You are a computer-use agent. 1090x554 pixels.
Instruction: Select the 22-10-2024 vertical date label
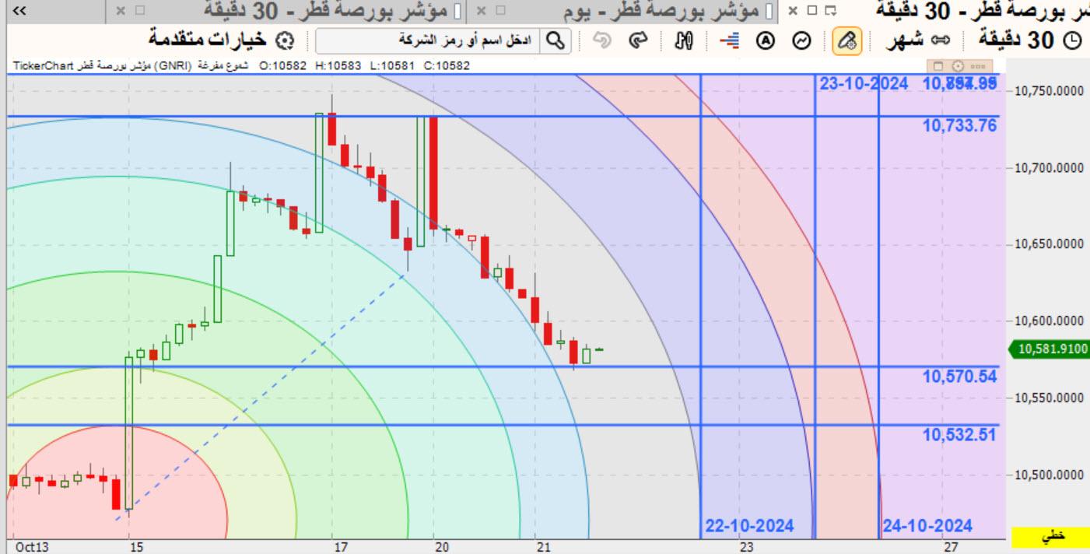(x=750, y=527)
